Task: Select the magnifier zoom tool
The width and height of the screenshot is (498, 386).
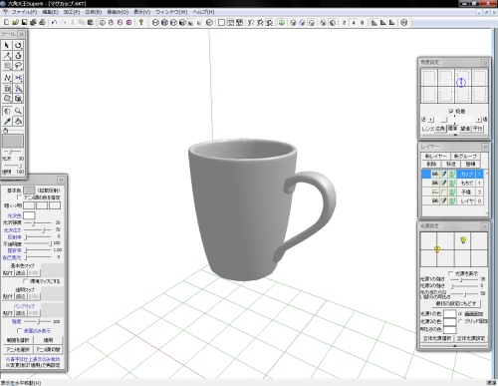Action: [18, 111]
